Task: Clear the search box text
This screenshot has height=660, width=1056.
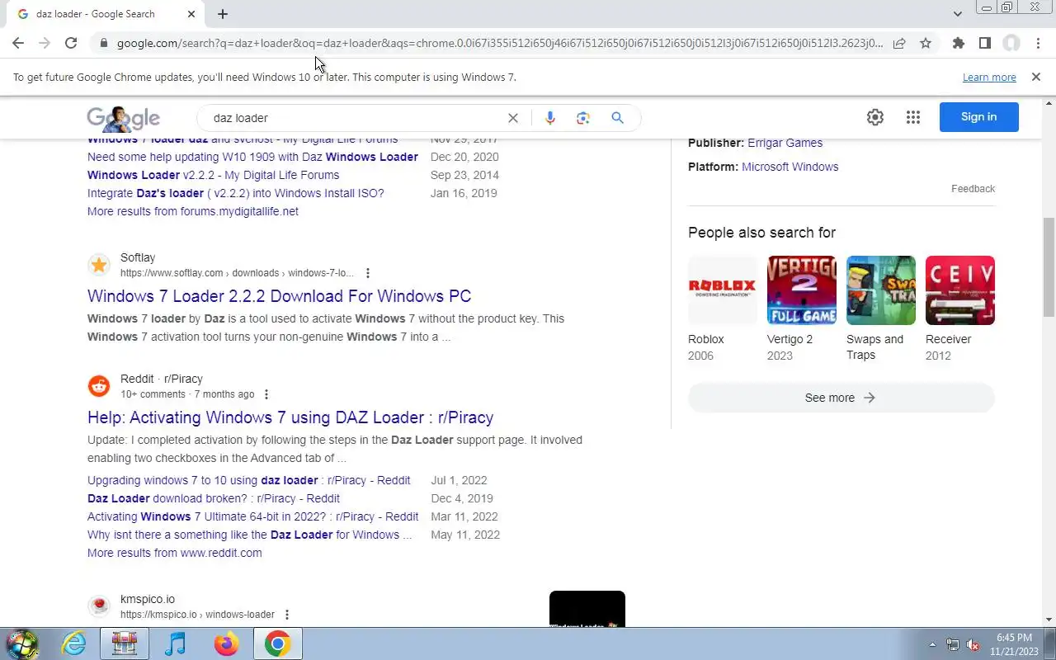Action: (x=513, y=118)
